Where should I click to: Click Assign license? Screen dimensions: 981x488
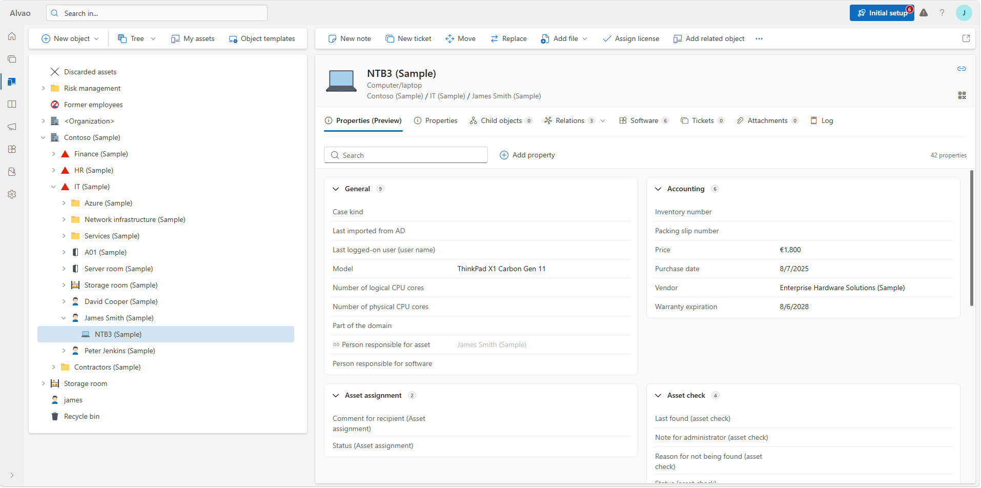(x=631, y=38)
